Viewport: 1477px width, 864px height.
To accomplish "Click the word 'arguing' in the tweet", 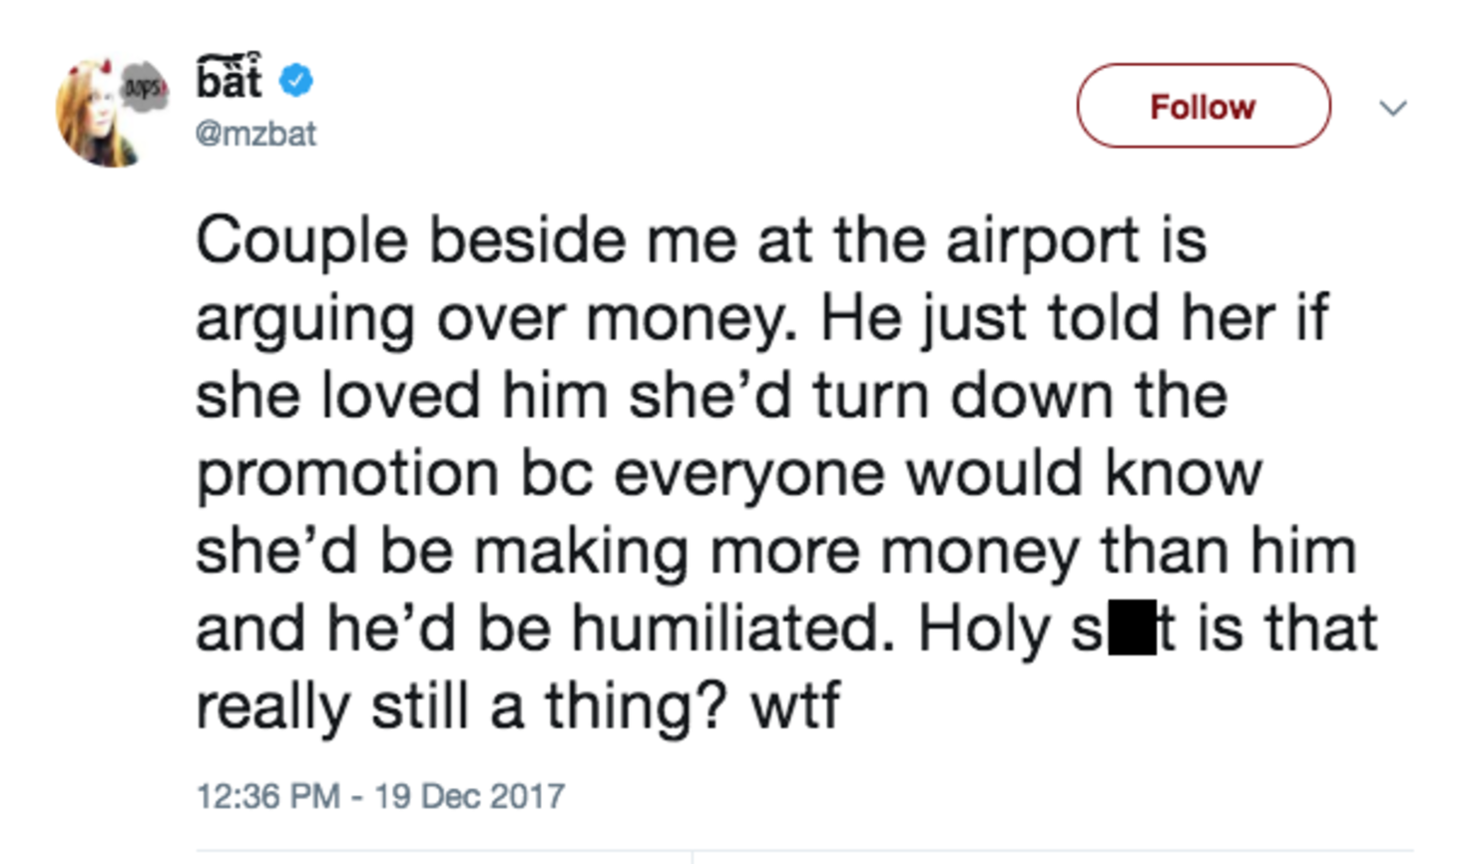I will click(x=304, y=321).
